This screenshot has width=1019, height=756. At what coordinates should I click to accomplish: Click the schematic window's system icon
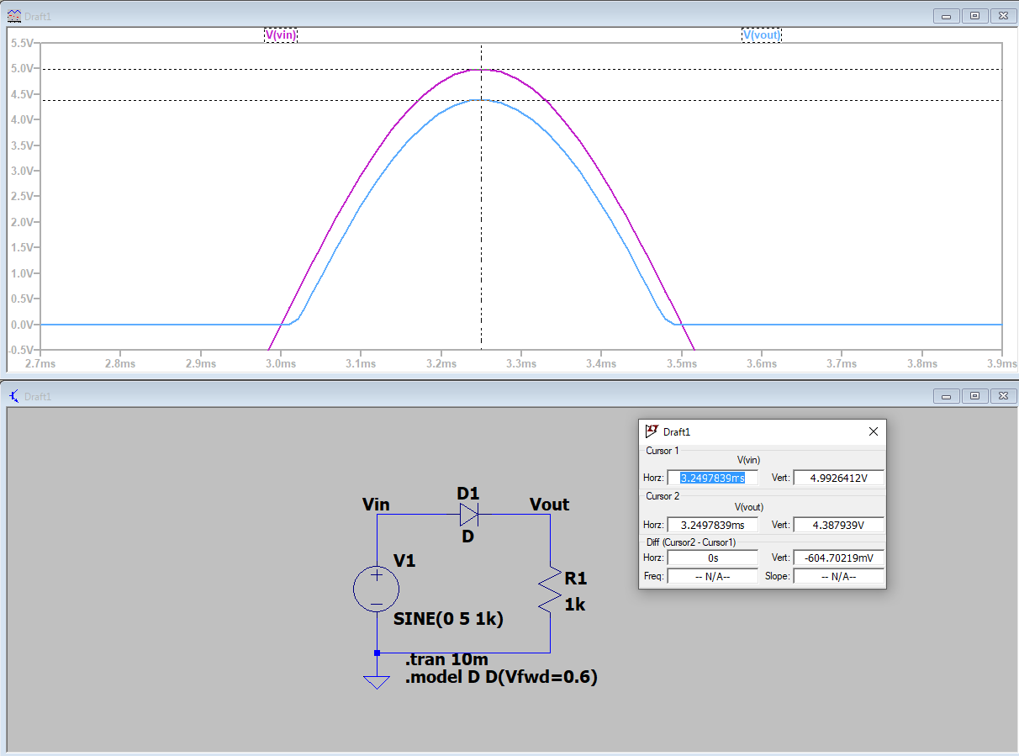pyautogui.click(x=14, y=396)
